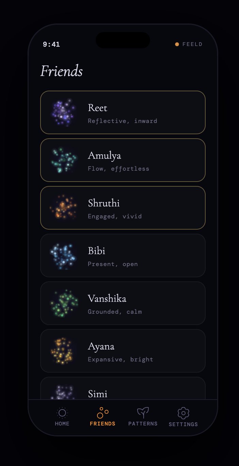Open the Patterns sprout icon
This screenshot has width=239, height=466.
click(x=143, y=413)
